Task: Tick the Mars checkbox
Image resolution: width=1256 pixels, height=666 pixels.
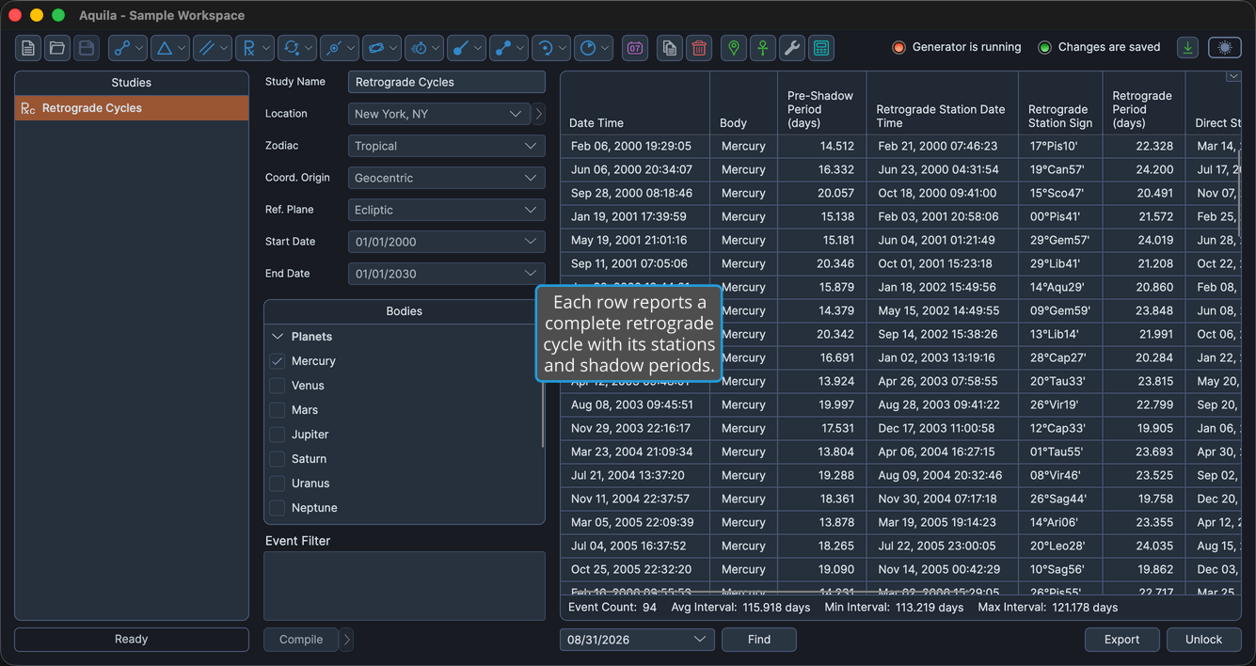Action: pos(277,410)
